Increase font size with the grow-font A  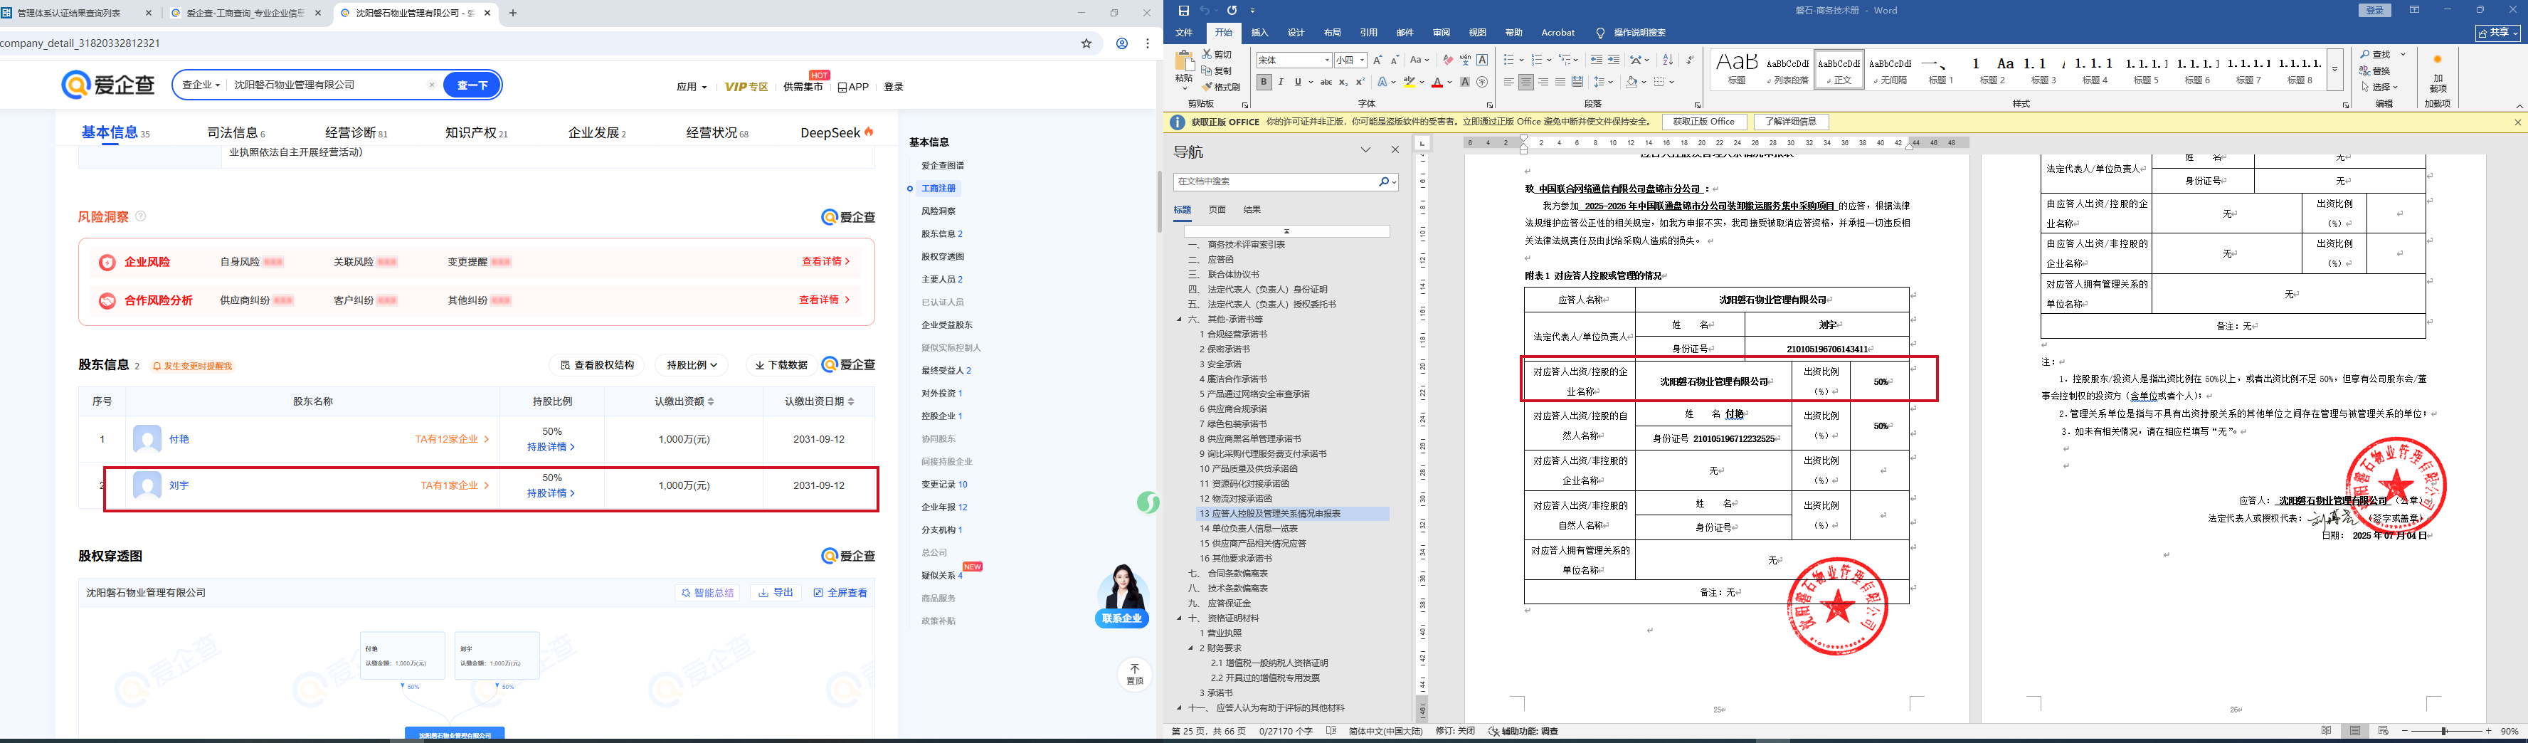click(1377, 60)
